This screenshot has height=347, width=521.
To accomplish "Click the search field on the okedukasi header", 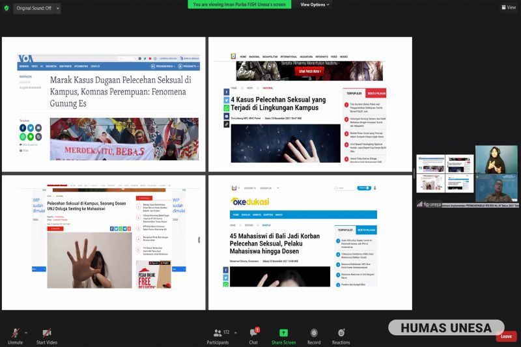I will (x=345, y=188).
